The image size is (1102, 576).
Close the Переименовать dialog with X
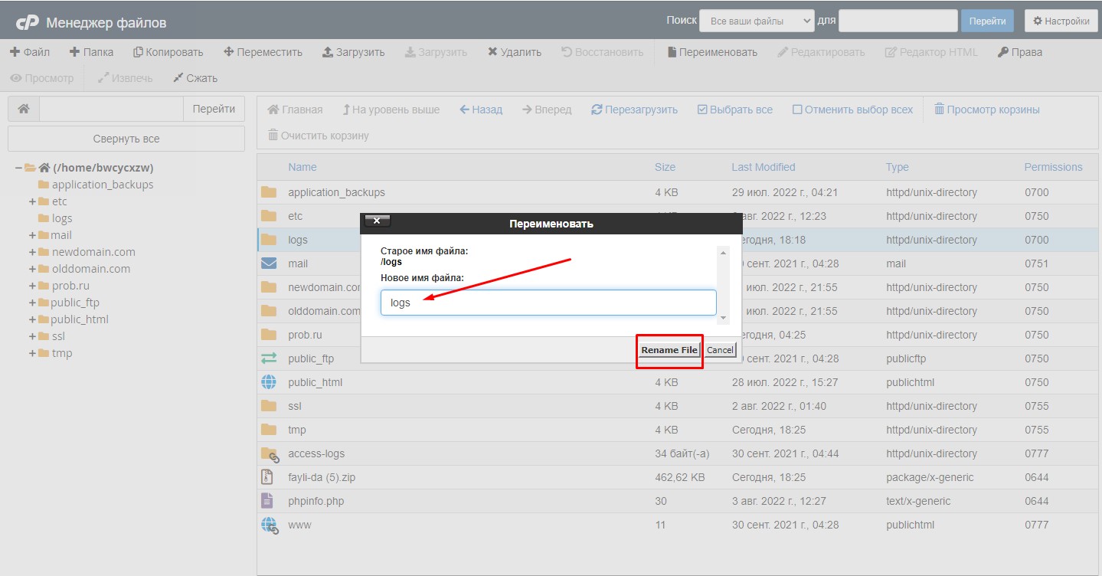(377, 221)
